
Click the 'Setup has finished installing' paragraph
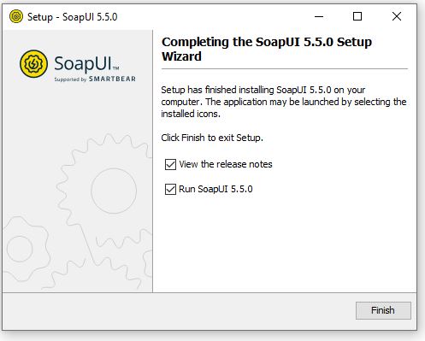pyautogui.click(x=284, y=102)
